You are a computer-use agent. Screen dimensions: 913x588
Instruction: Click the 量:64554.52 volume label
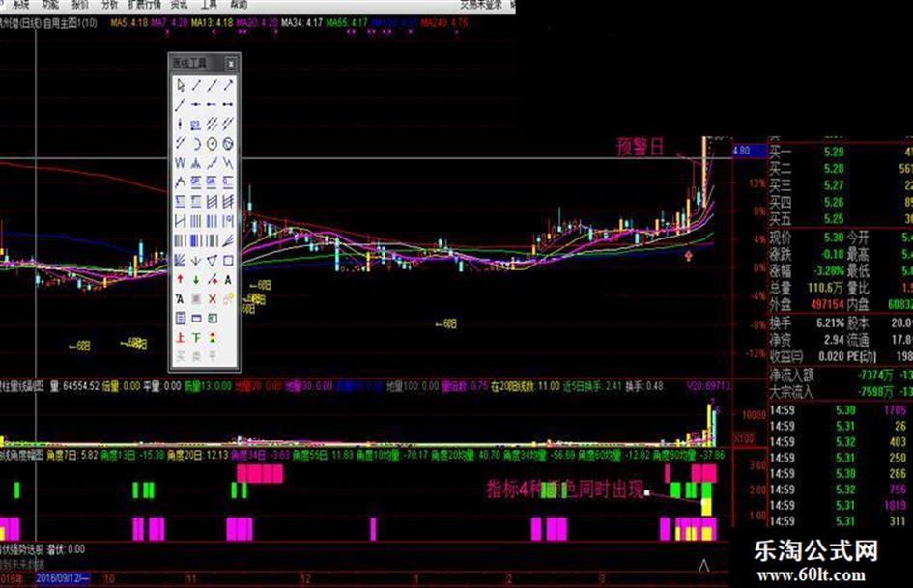coord(75,386)
